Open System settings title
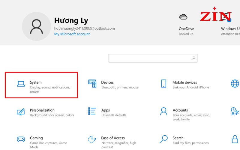 (x=36, y=82)
